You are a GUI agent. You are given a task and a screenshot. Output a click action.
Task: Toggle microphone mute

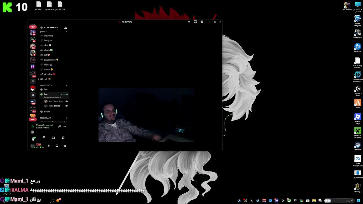pyautogui.click(x=48, y=146)
